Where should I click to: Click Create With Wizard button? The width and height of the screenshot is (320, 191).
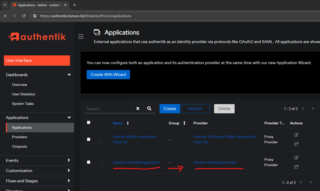click(108, 75)
